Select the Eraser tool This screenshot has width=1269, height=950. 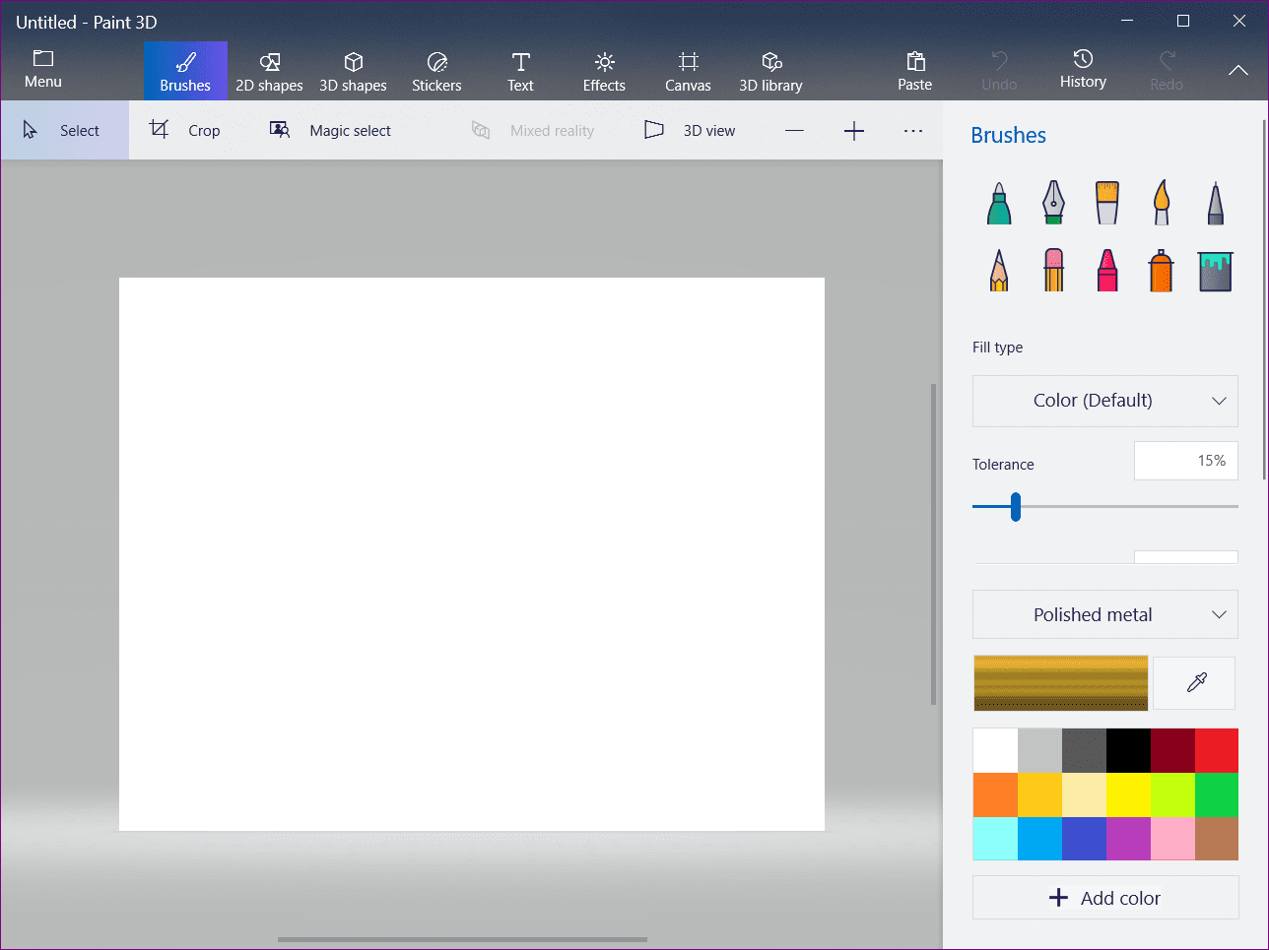pos(1053,270)
